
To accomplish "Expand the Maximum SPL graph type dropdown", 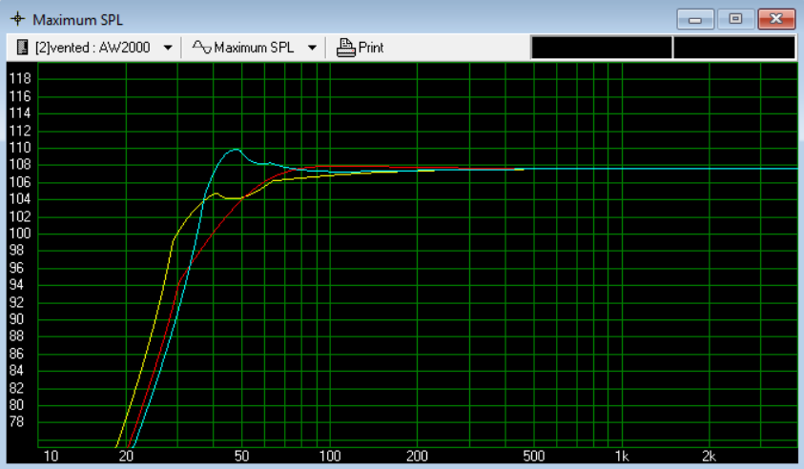I will tap(312, 48).
